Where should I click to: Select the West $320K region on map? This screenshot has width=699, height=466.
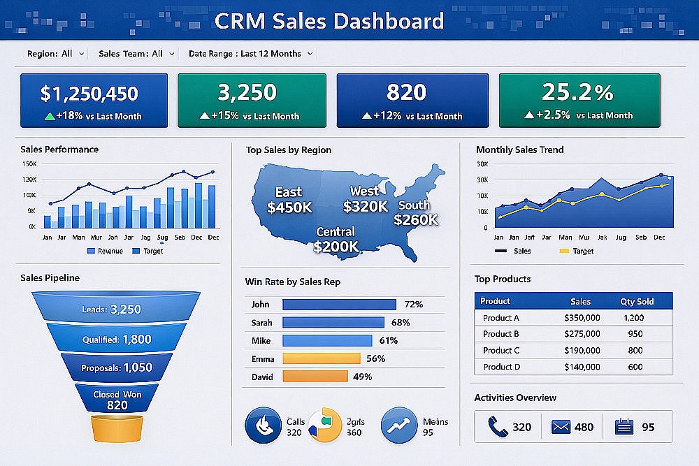coord(366,198)
